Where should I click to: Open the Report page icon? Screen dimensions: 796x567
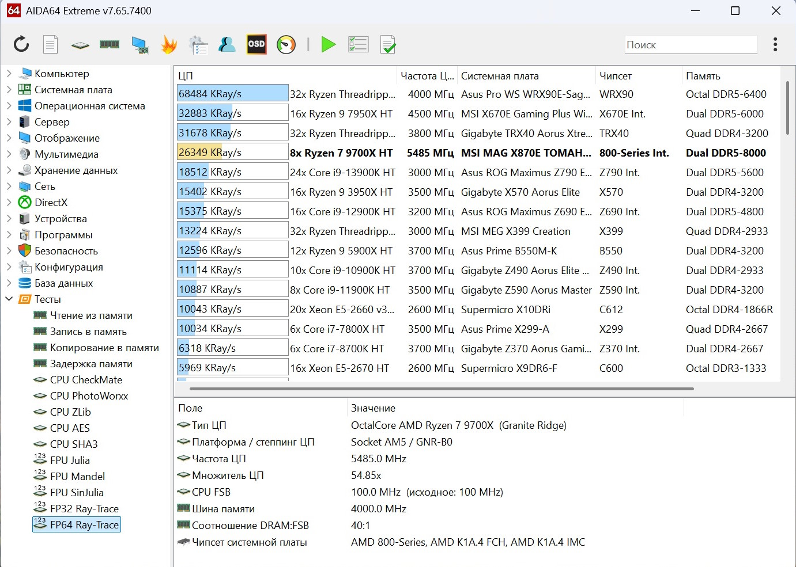click(51, 44)
